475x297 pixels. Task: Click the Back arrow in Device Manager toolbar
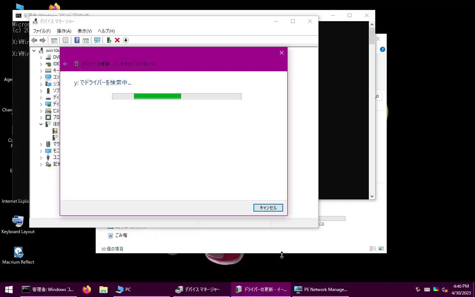(34, 40)
